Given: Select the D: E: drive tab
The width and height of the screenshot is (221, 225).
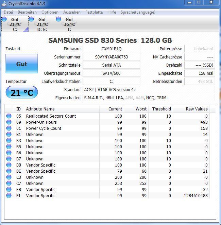Looking at the screenshot, I should pos(42,24).
